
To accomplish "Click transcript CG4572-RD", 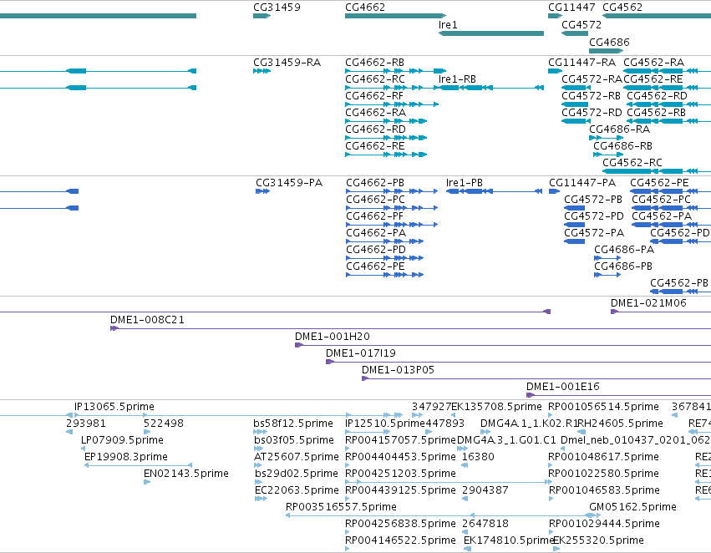I will point(575,121).
